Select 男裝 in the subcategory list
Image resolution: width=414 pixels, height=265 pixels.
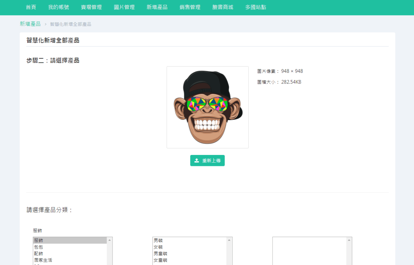coord(172,241)
